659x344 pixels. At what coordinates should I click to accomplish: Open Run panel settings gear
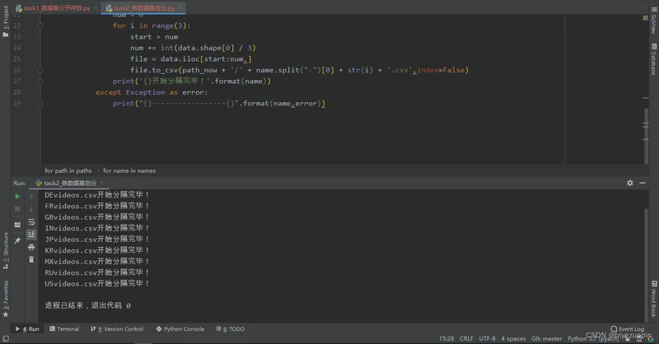629,183
